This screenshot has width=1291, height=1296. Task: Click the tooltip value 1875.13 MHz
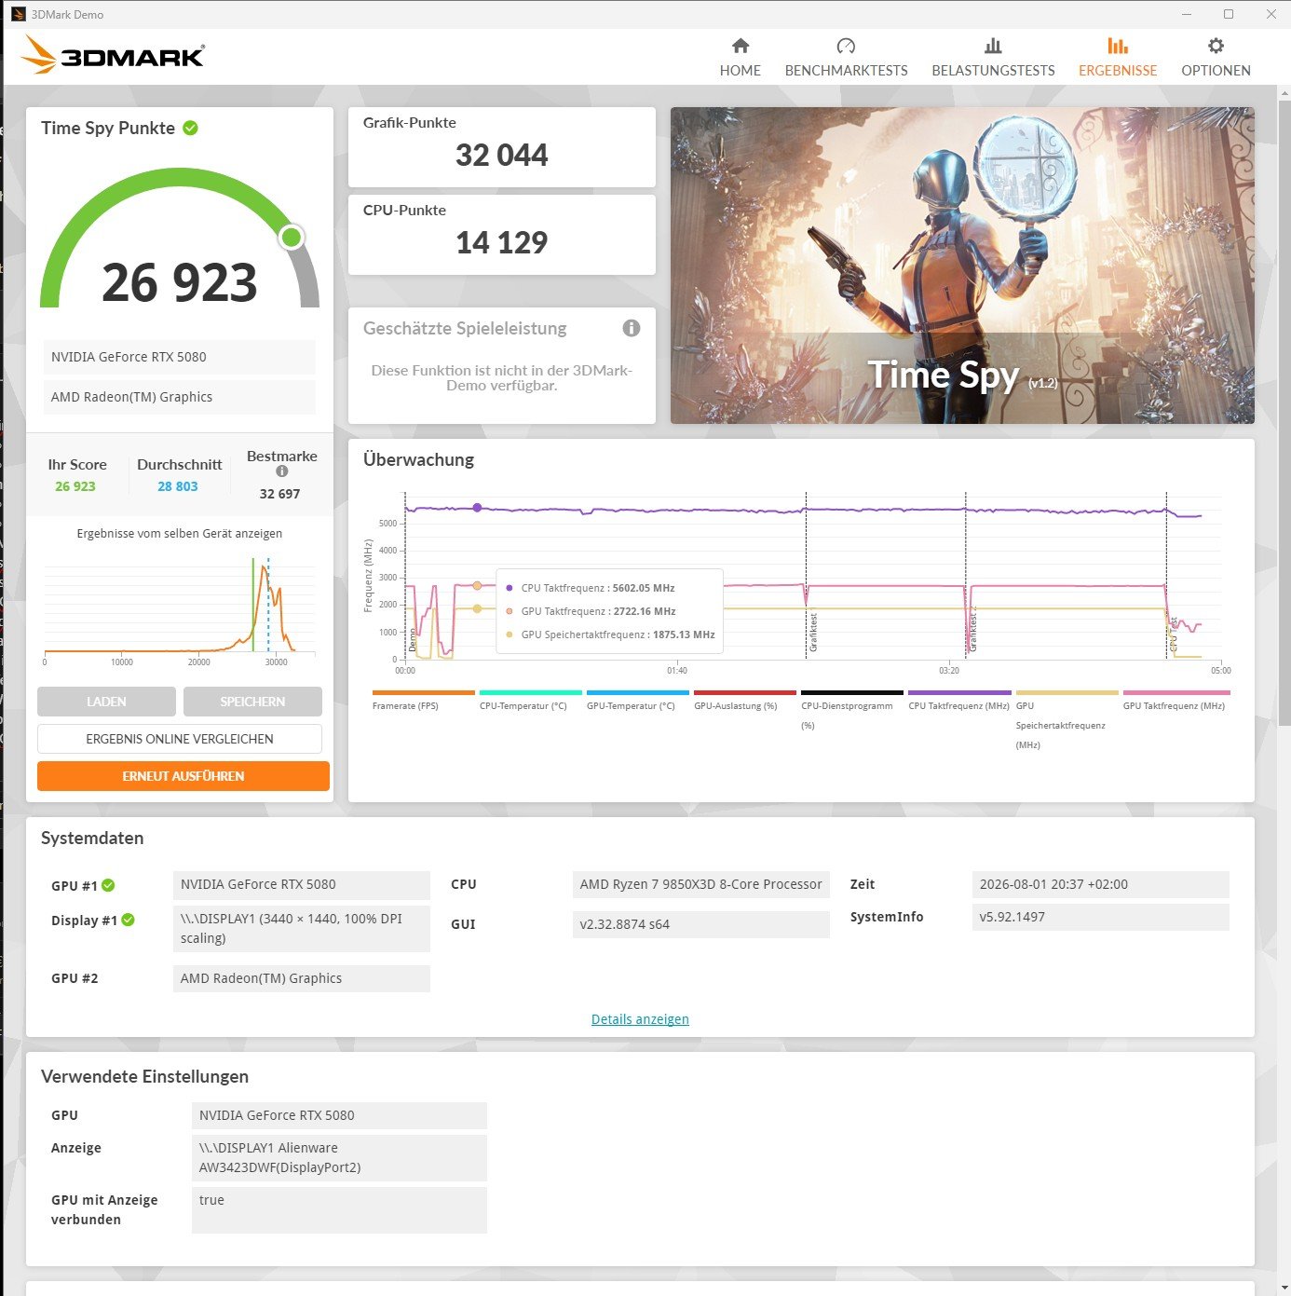click(x=684, y=635)
